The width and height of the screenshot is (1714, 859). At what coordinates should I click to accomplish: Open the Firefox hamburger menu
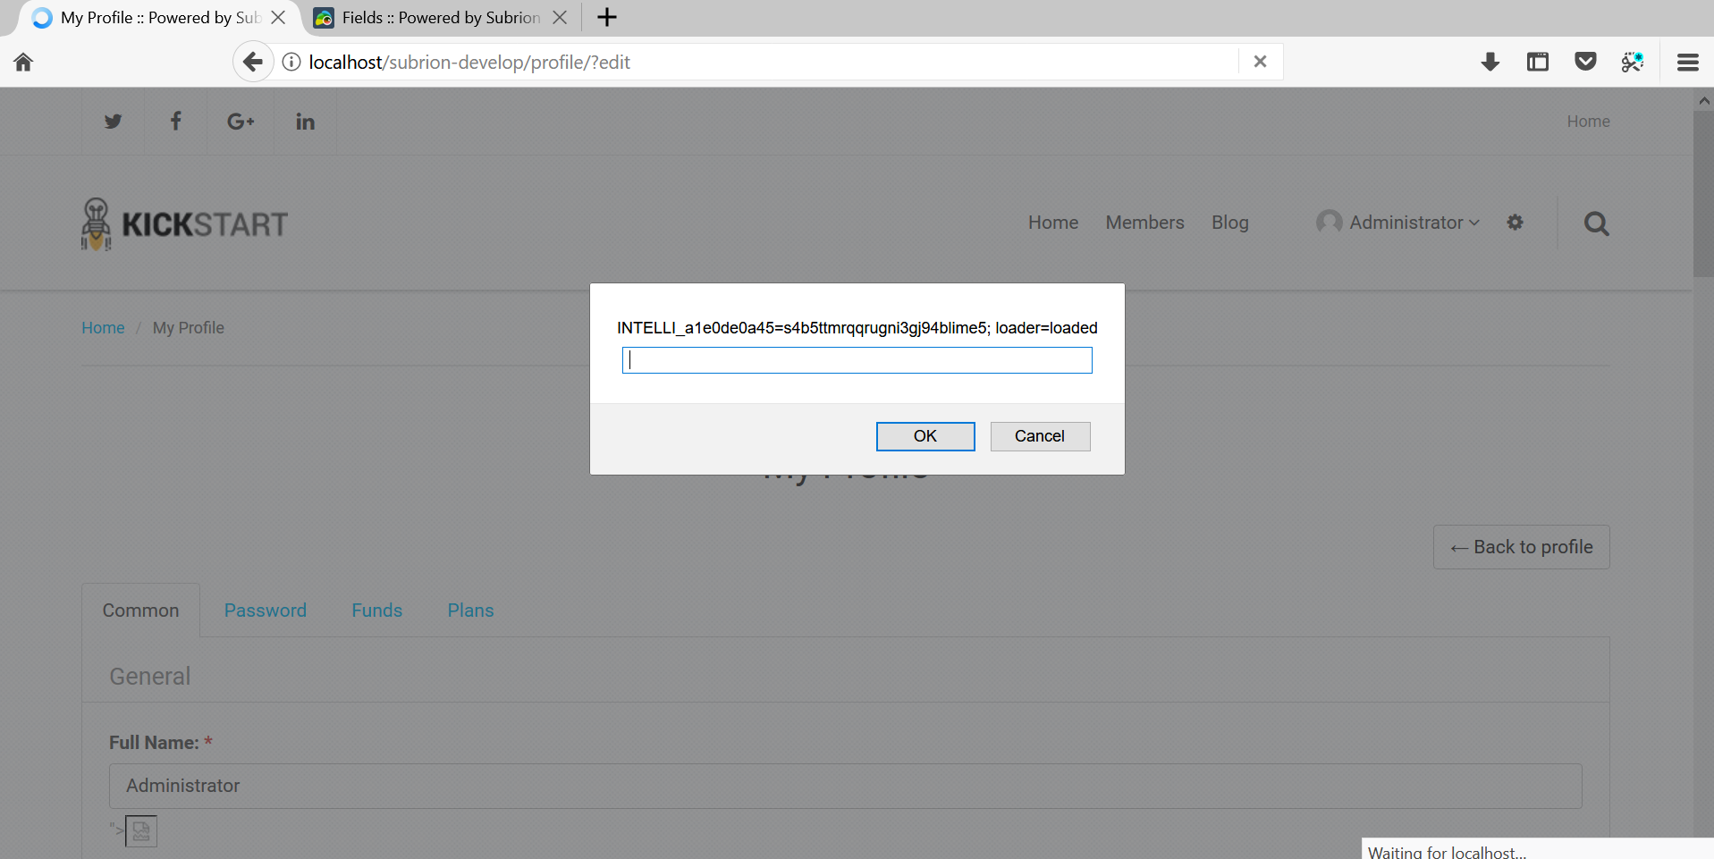click(x=1688, y=62)
